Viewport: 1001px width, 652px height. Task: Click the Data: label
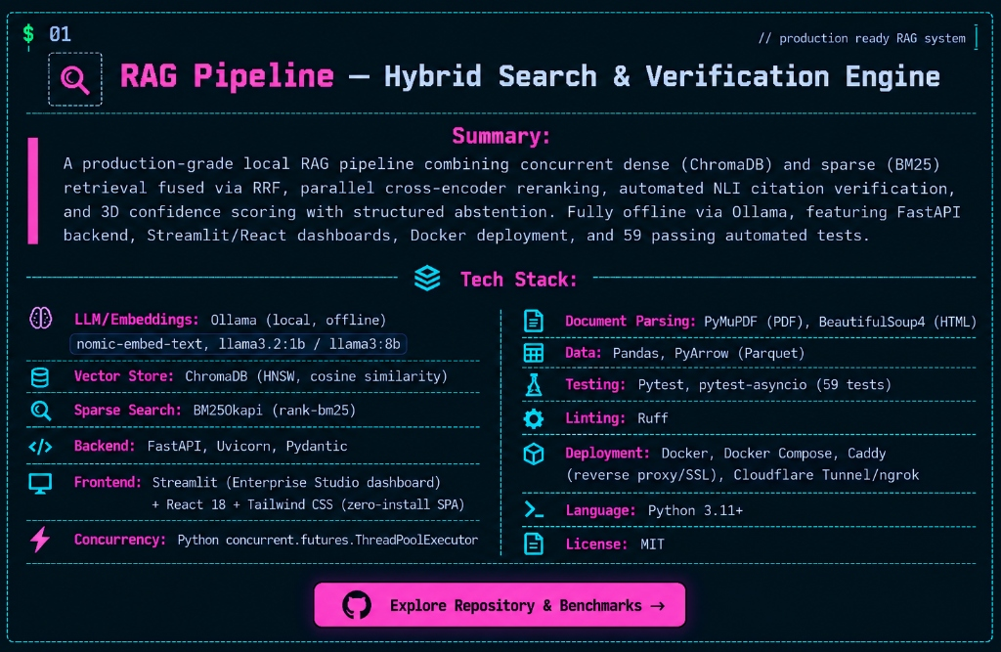coord(584,353)
